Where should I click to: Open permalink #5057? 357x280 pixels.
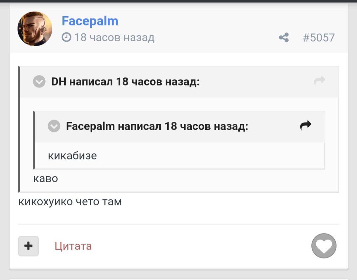[x=319, y=38]
